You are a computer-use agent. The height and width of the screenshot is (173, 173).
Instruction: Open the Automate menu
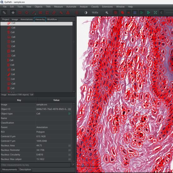point(71,7)
